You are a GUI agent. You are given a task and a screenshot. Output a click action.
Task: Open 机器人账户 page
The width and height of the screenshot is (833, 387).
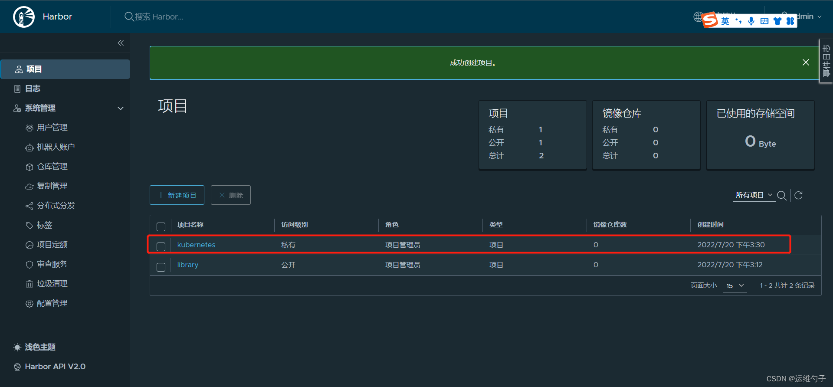click(56, 147)
